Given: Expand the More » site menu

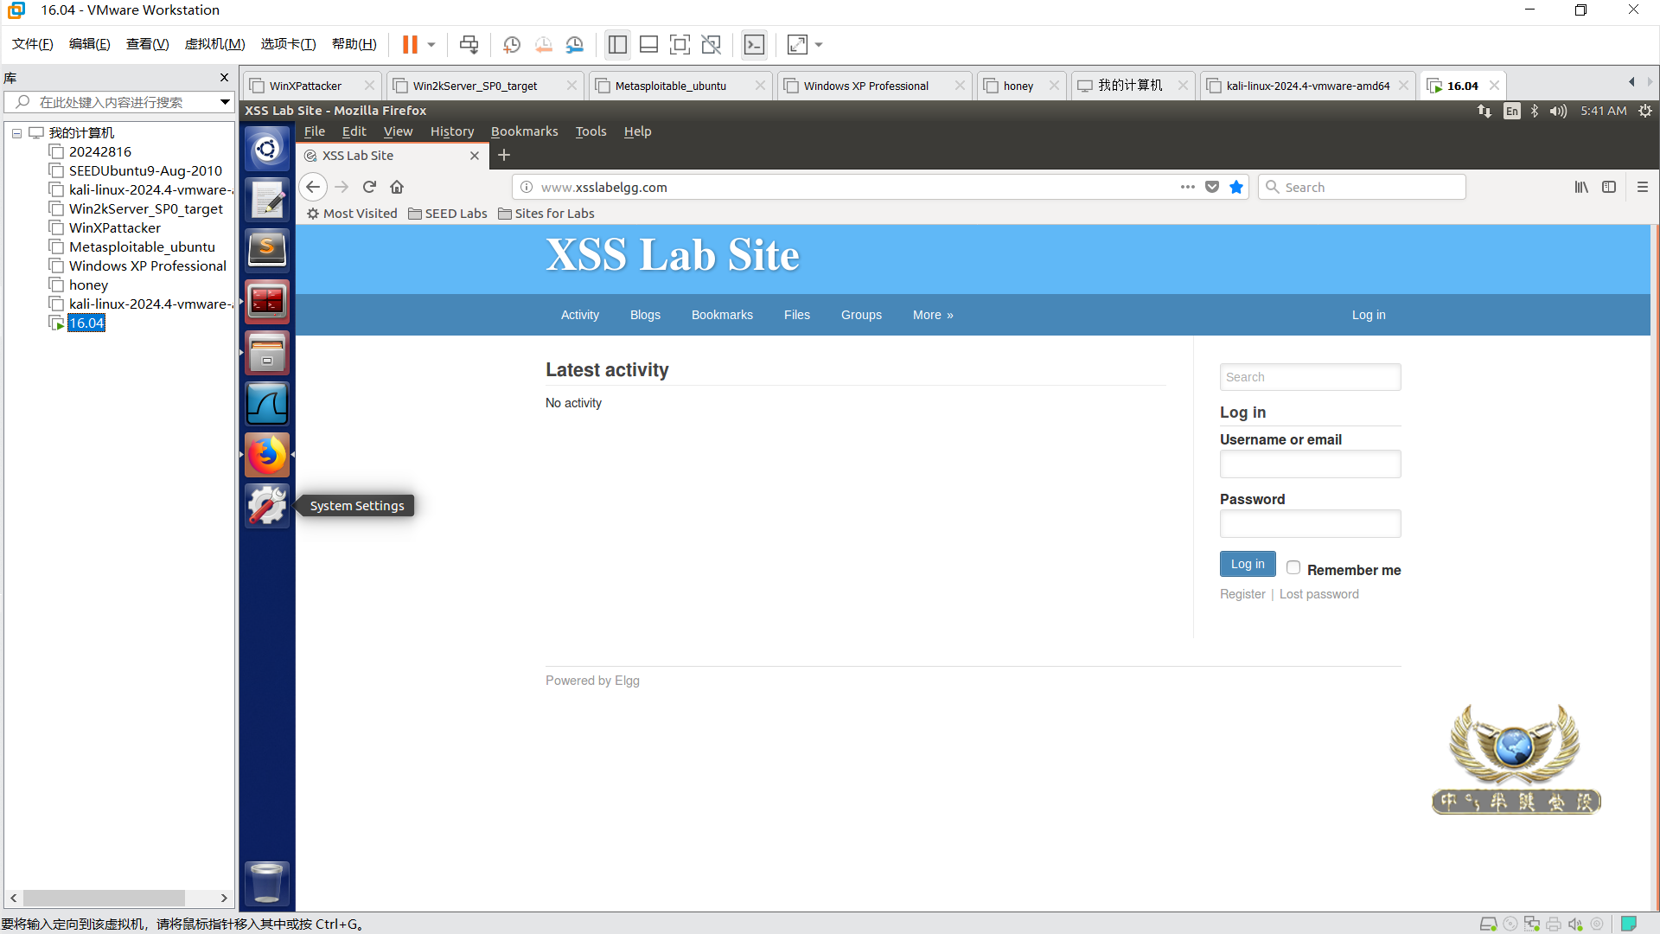Looking at the screenshot, I should (x=932, y=315).
